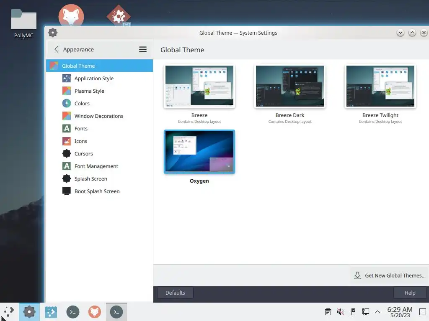Go back from Appearance category

[x=57, y=49]
